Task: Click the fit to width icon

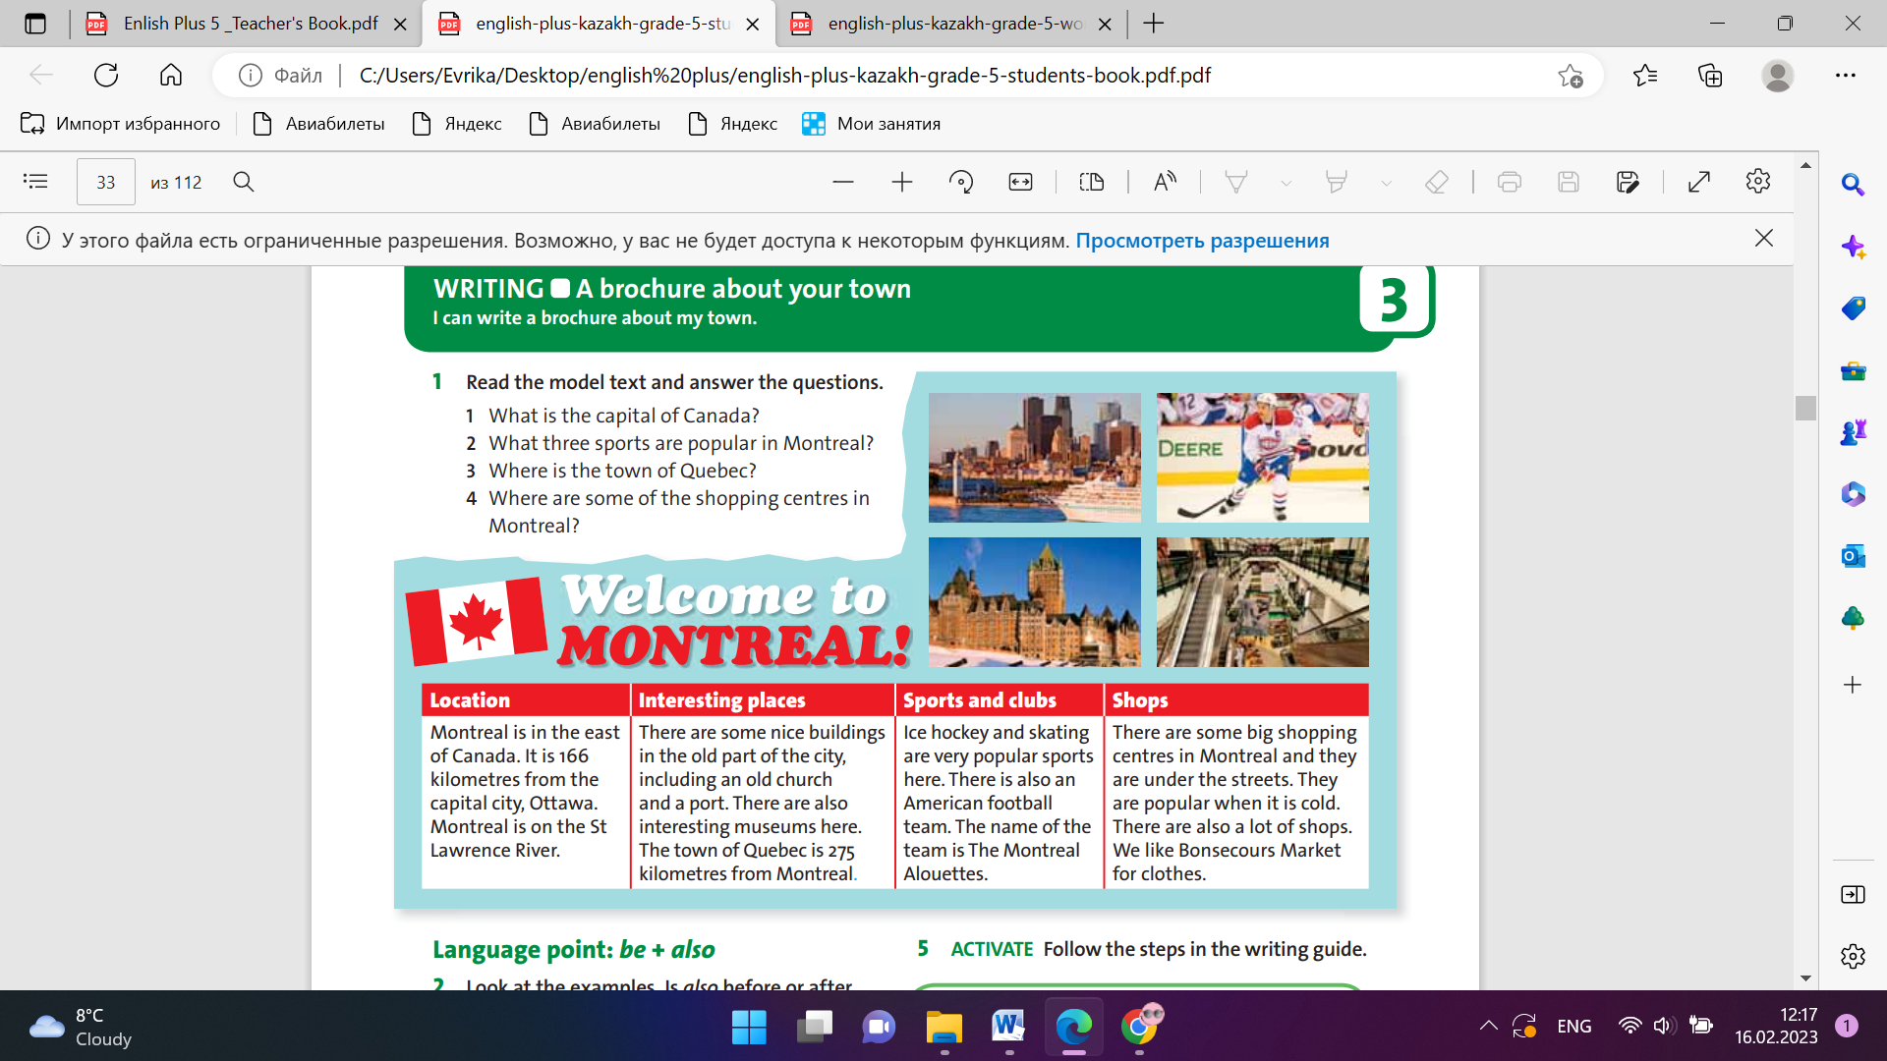Action: [1020, 182]
